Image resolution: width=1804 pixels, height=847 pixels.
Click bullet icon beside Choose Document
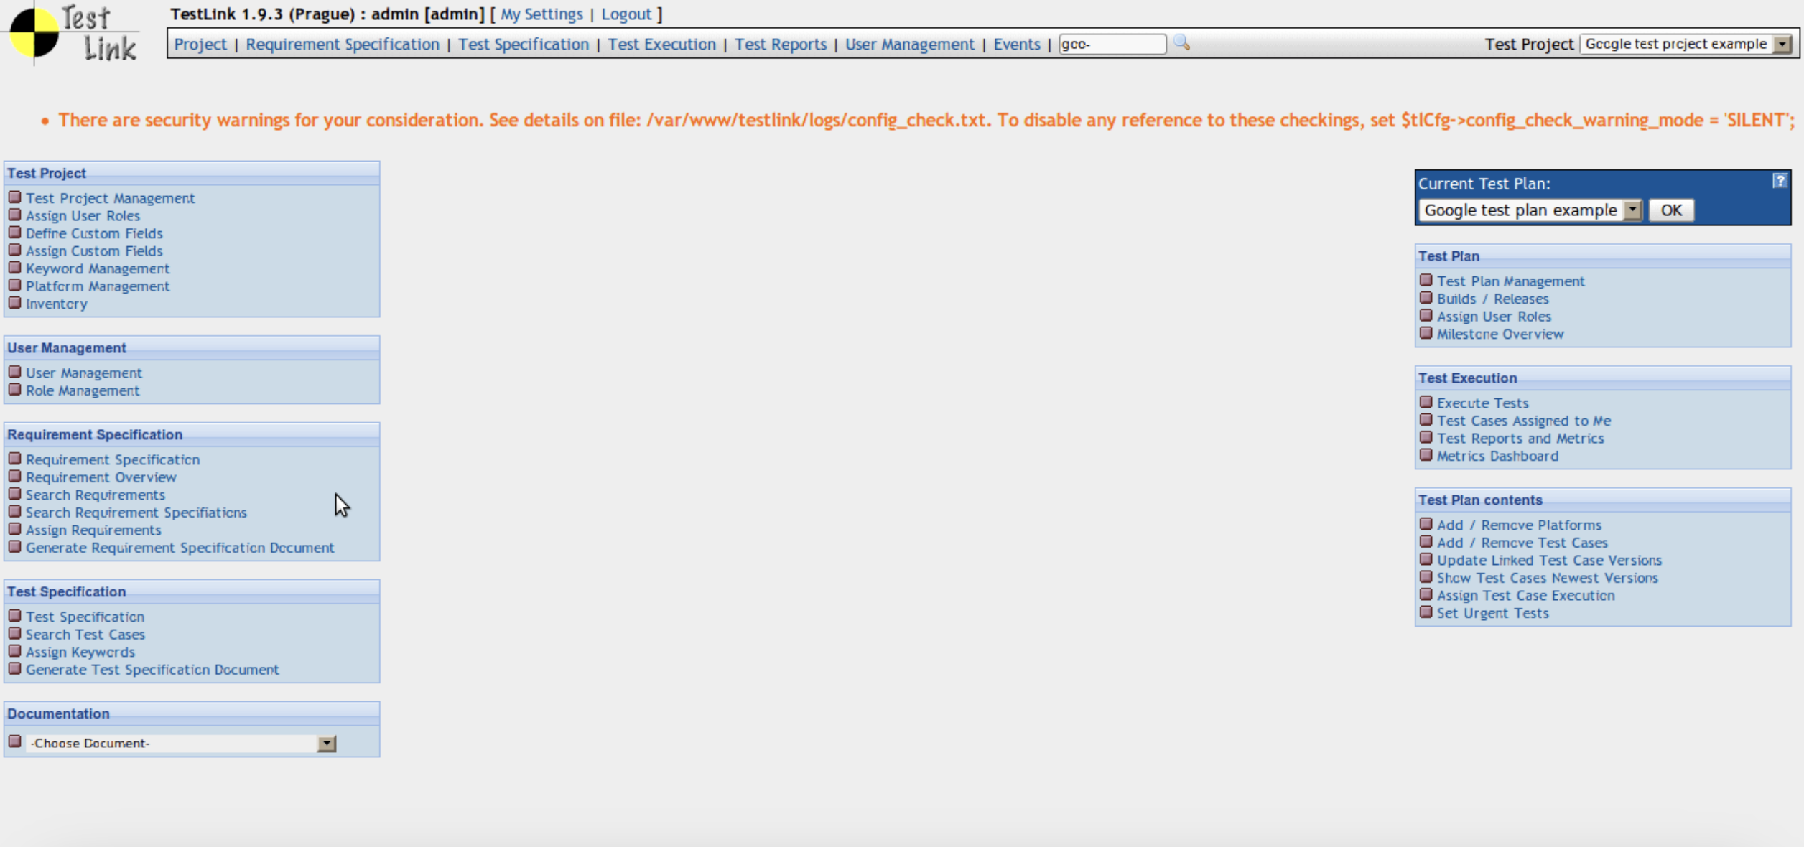point(14,741)
